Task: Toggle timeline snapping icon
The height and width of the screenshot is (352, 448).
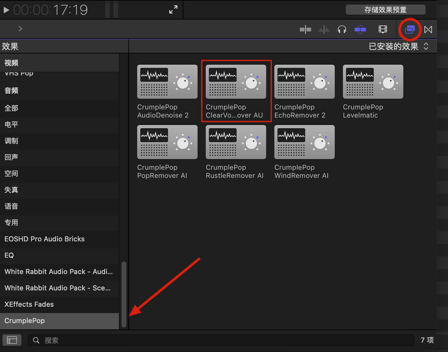Action: pyautogui.click(x=360, y=30)
